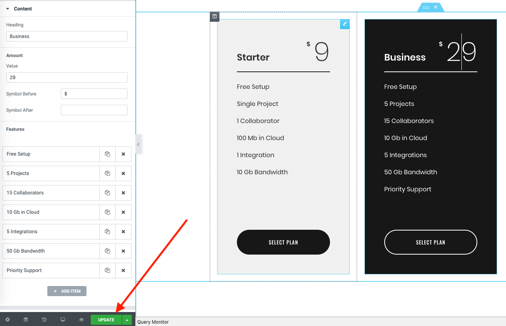The height and width of the screenshot is (326, 506).
Task: Click into the Heading input field
Action: click(67, 36)
